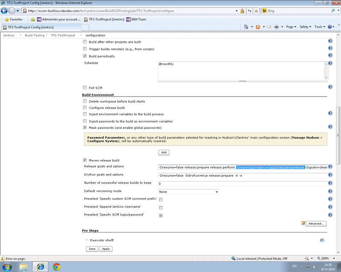This screenshot has height=272, width=341.
Task: Open help icon for Execute shell
Action: tap(322, 240)
